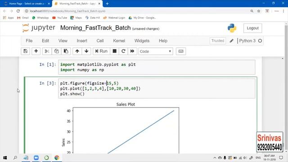Insert a cell below with the plus icon
Screen dimensions: 288x162
36,51
